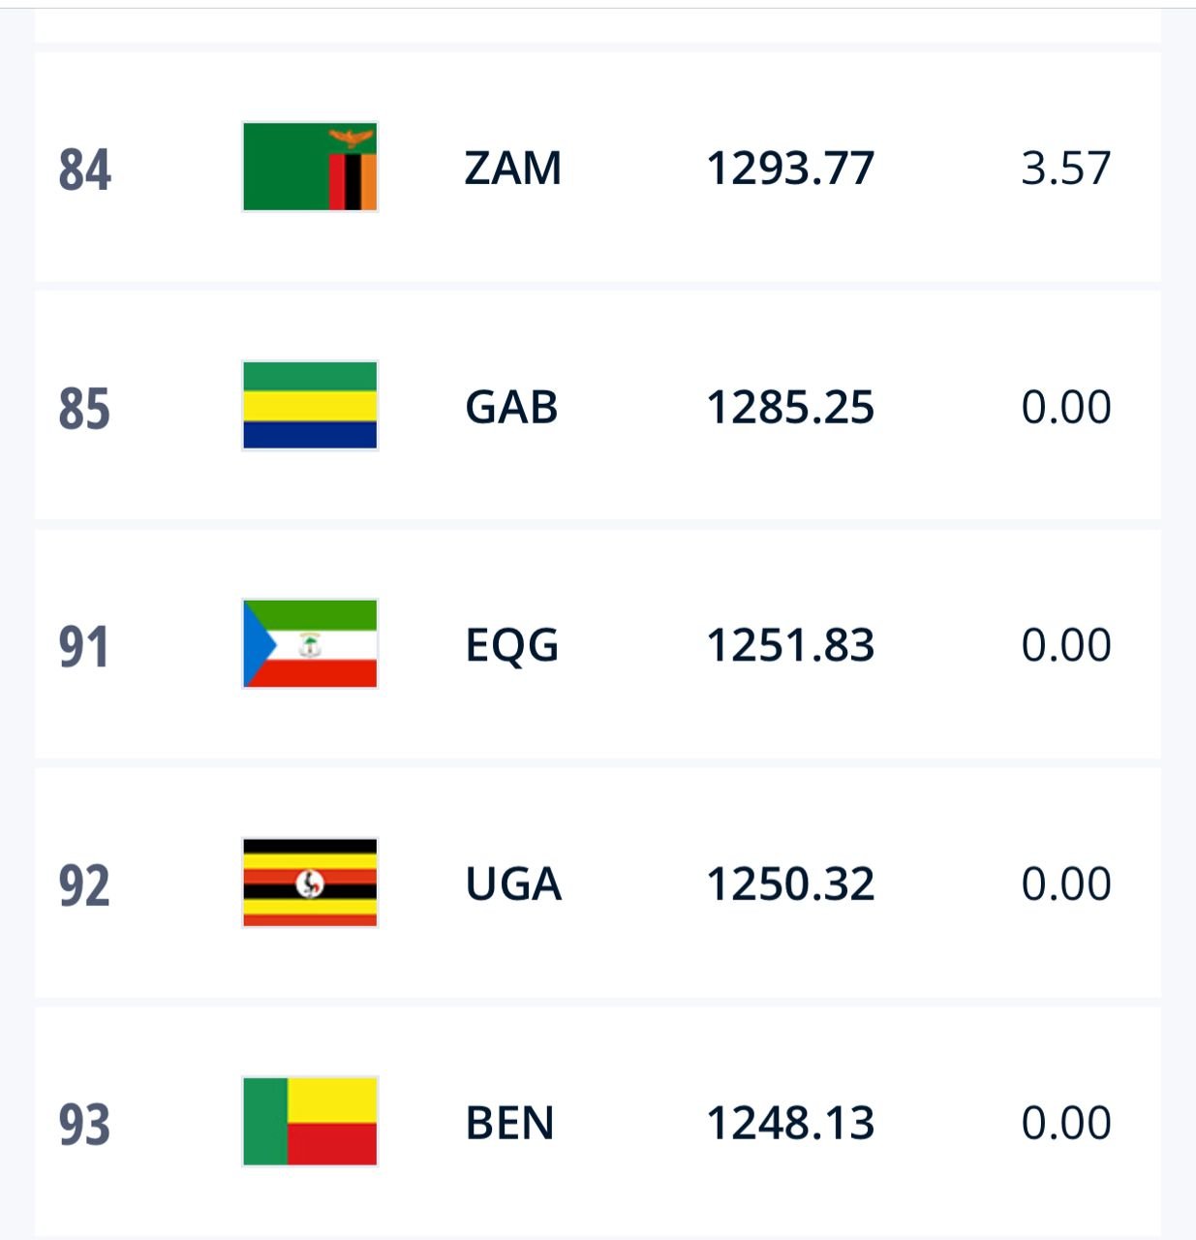
Task: Click rank number 85
Action: click(x=84, y=408)
